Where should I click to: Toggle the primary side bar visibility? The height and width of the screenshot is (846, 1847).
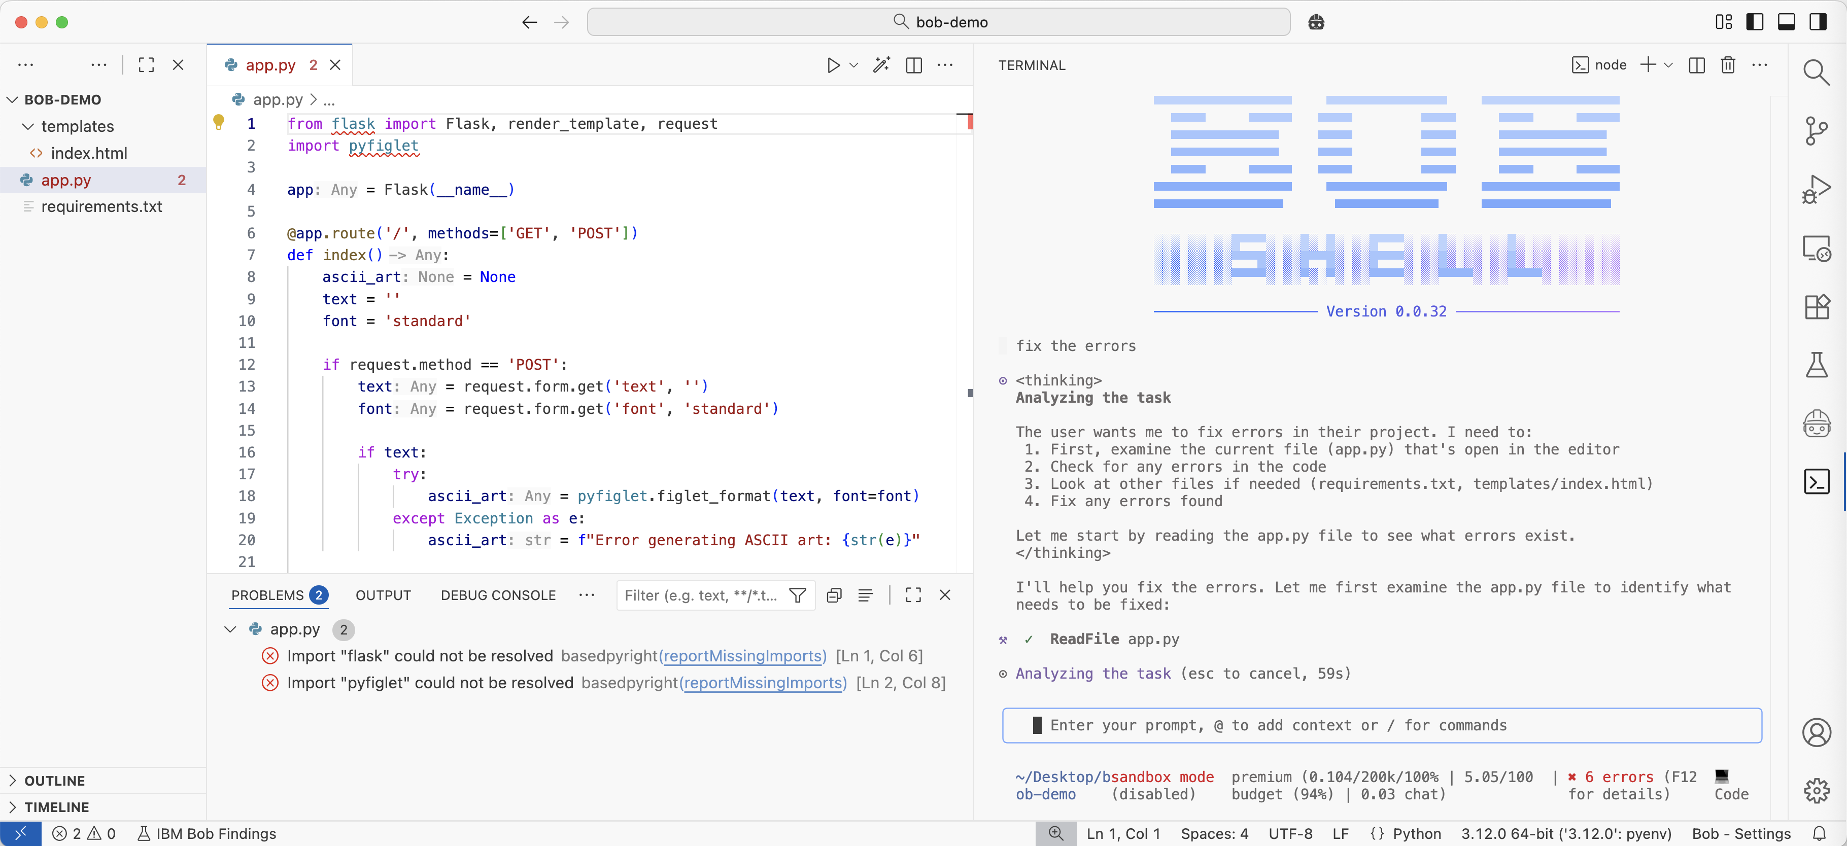1755,22
